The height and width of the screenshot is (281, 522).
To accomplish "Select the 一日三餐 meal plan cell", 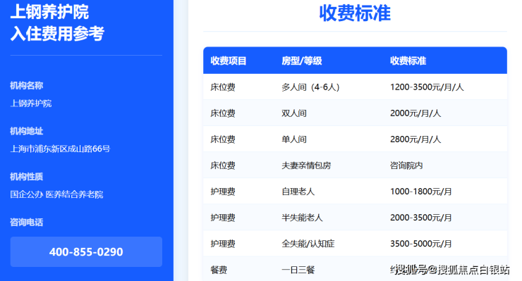I will click(298, 270).
